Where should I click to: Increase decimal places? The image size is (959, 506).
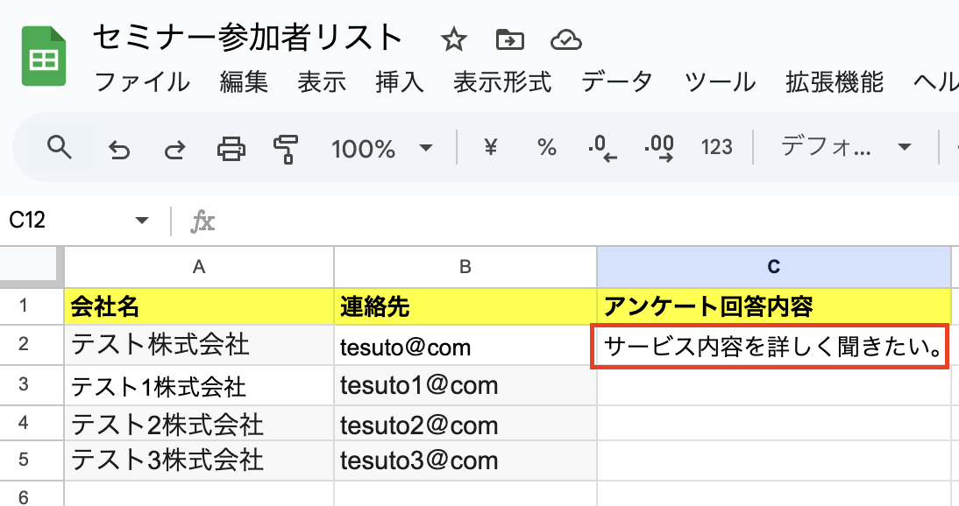[658, 149]
